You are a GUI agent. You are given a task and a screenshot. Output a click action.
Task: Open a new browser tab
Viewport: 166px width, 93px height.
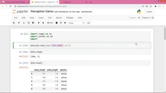pyautogui.click(x=91, y=2)
